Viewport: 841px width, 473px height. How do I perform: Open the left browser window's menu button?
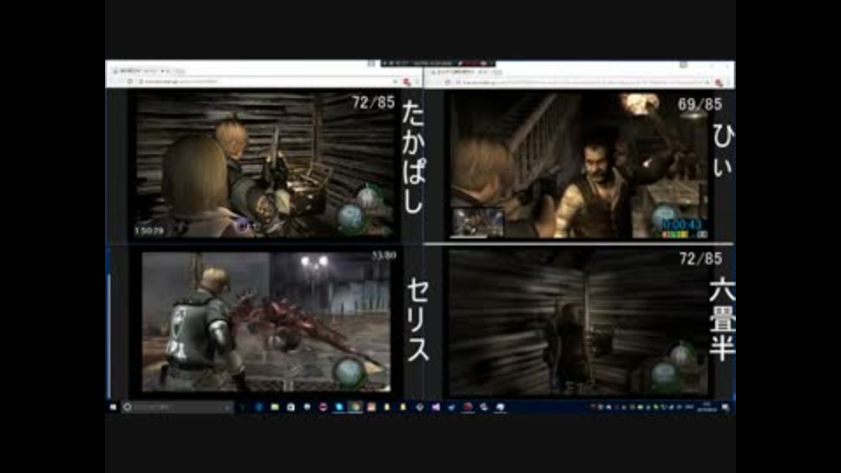tap(417, 82)
